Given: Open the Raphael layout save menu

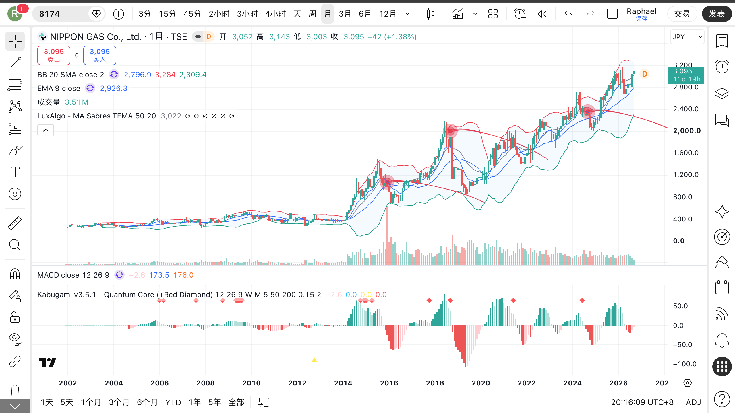Looking at the screenshot, I should (641, 14).
